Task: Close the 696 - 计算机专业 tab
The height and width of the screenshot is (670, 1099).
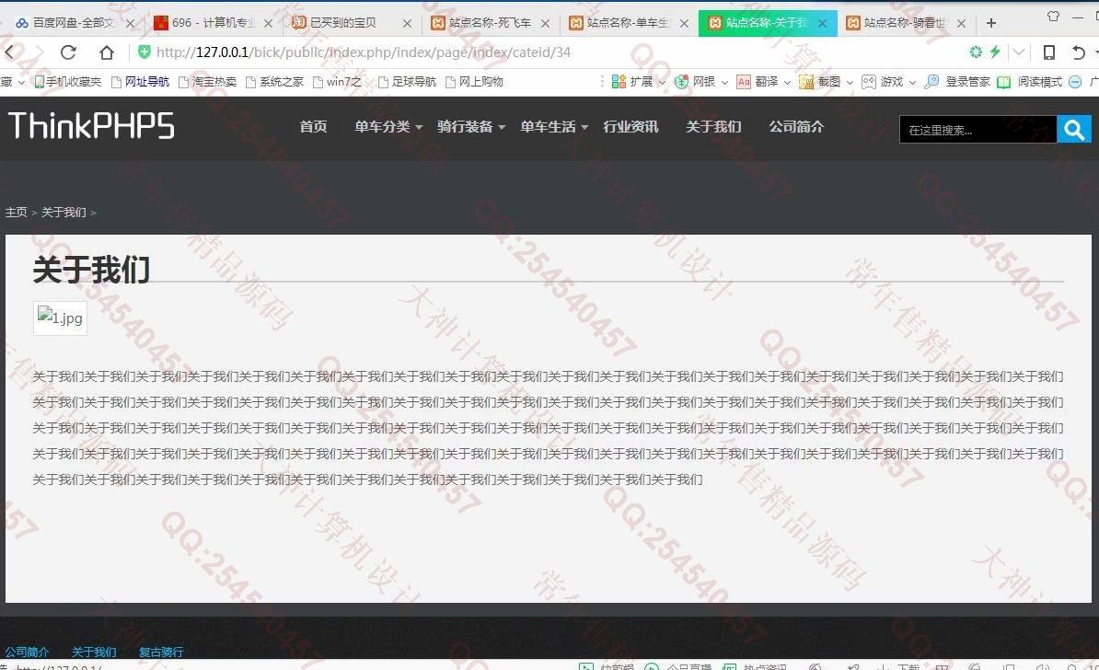Action: pos(268,23)
